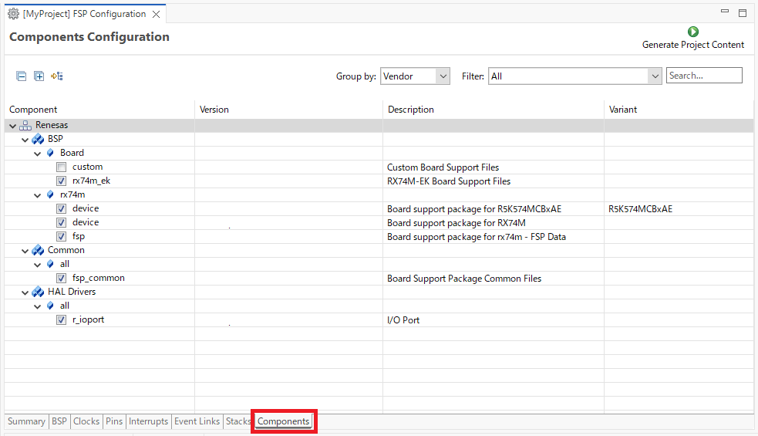Click Board support package for rx74m - FSP Data

click(x=477, y=237)
